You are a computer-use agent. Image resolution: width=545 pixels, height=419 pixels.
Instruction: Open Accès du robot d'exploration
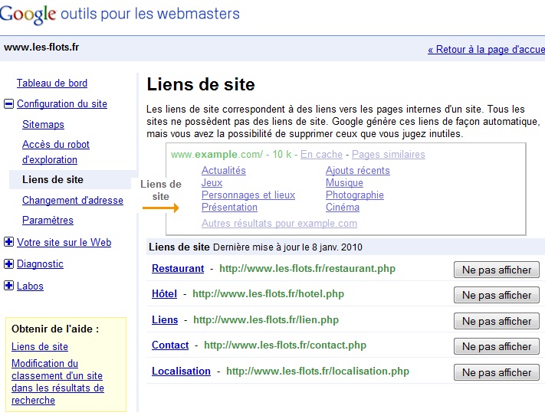[56, 152]
